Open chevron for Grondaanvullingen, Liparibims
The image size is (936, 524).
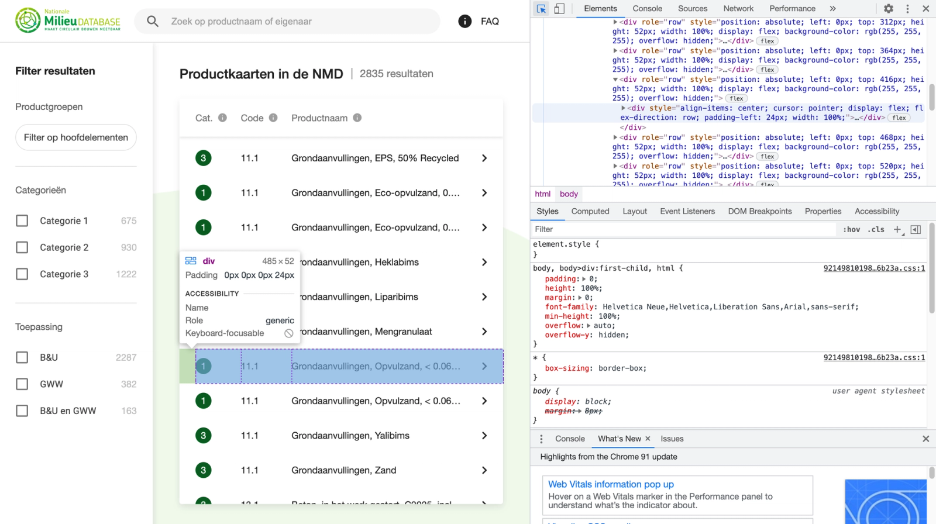[484, 297]
